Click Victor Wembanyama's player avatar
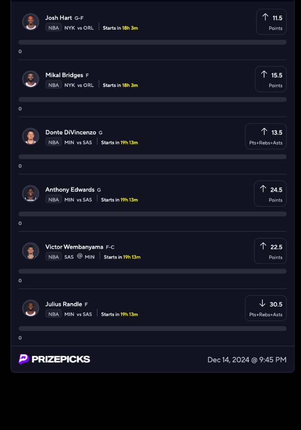Image resolution: width=301 pixels, height=430 pixels. tap(31, 251)
